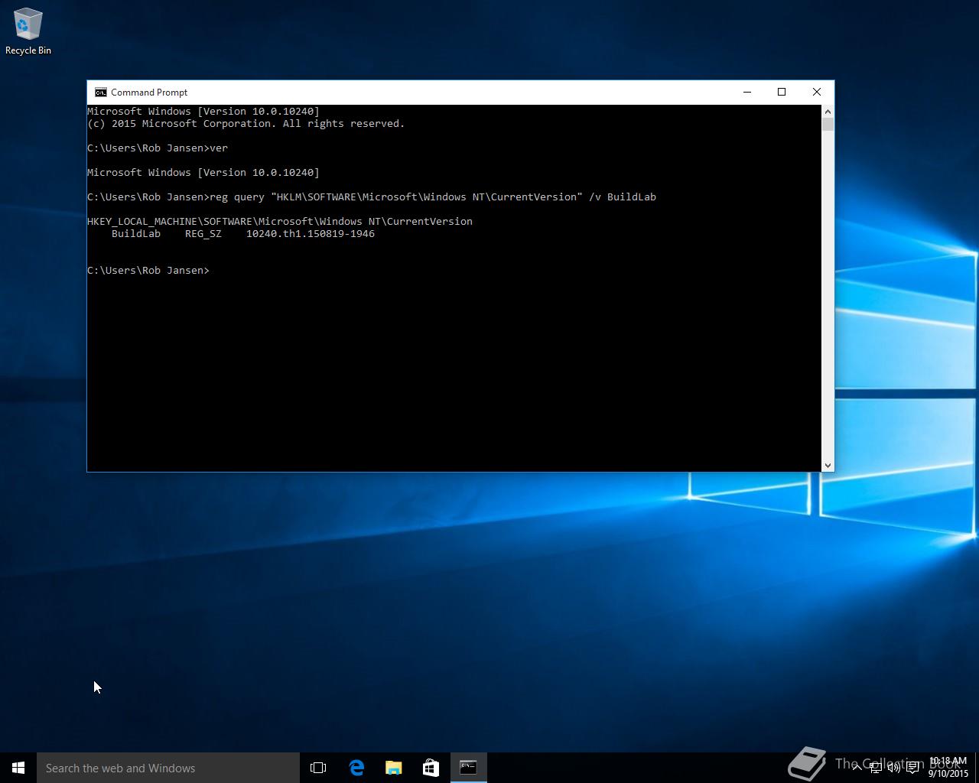
Task: Maximize the Command Prompt window
Action: tap(782, 92)
